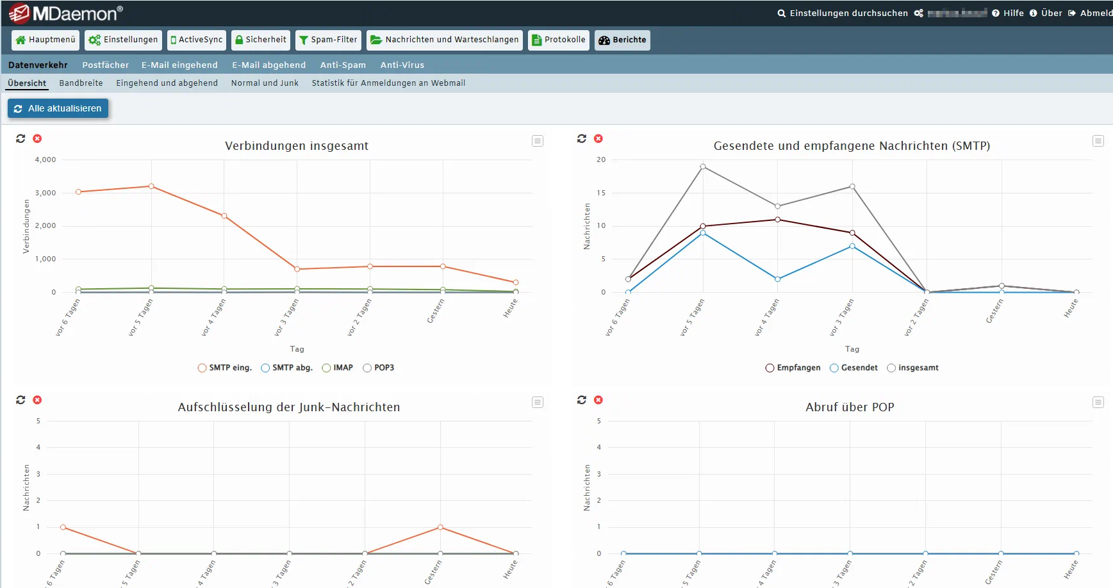Screen dimensions: 1113x588
Task: Click the vor 5 Tagen insgesamt data point
Action: tap(703, 167)
